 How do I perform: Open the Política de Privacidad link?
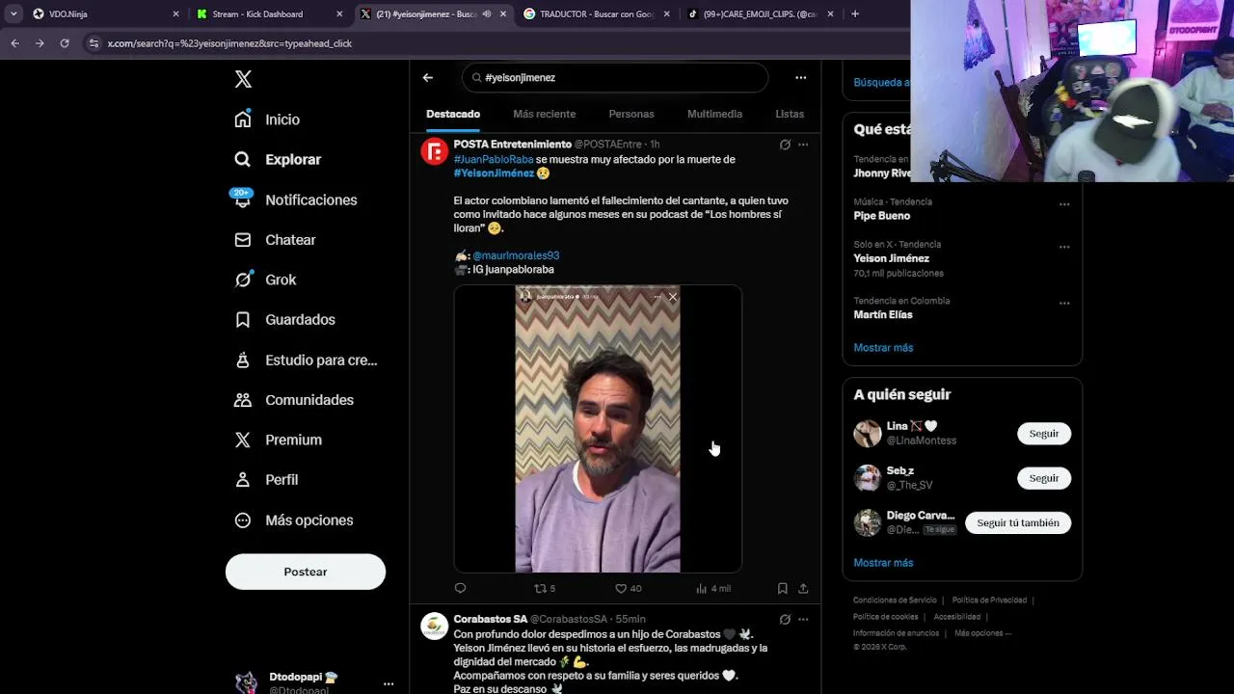(x=989, y=601)
